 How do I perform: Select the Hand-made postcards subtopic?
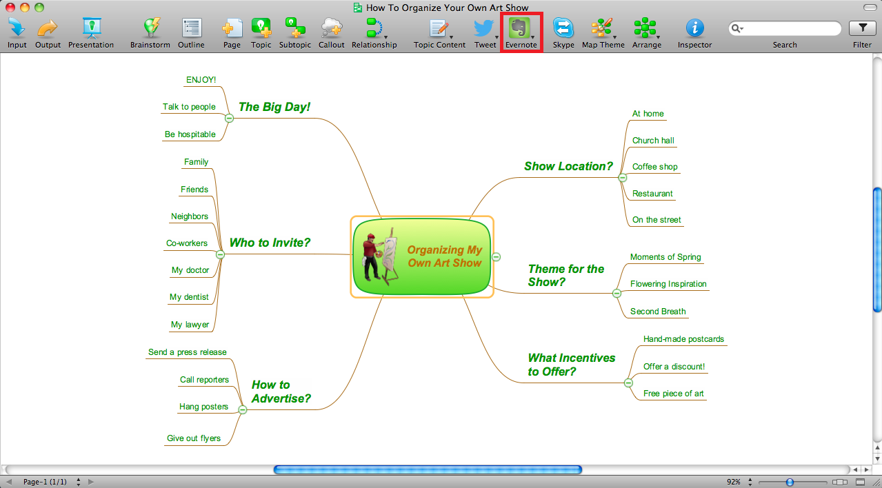[x=684, y=339]
